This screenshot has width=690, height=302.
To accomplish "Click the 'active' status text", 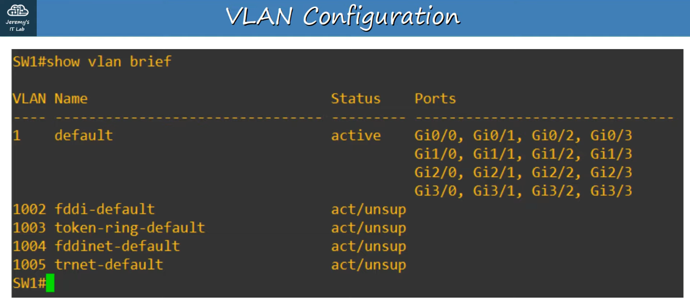I will [356, 135].
